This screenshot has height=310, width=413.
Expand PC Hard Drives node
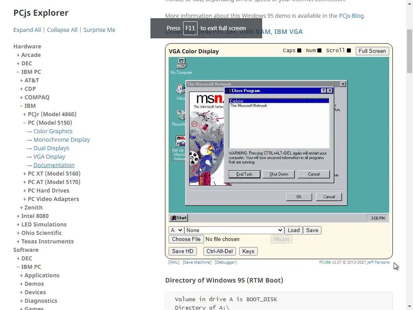[46, 191]
